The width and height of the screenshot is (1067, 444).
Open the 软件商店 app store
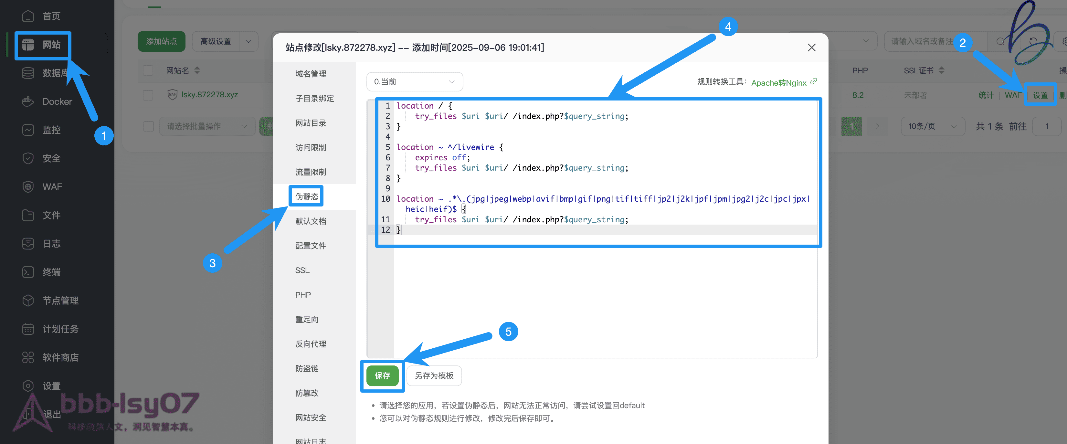(x=60, y=357)
